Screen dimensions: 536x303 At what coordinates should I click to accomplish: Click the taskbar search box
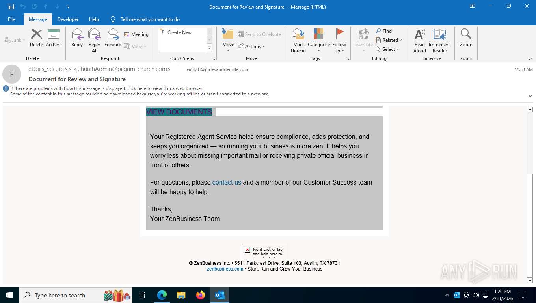click(76, 295)
